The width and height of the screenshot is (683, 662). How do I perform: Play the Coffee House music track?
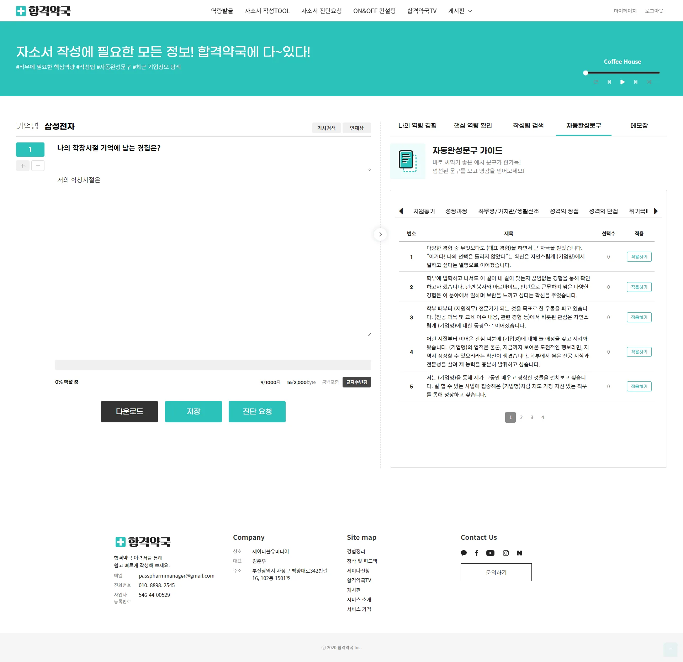[622, 82]
